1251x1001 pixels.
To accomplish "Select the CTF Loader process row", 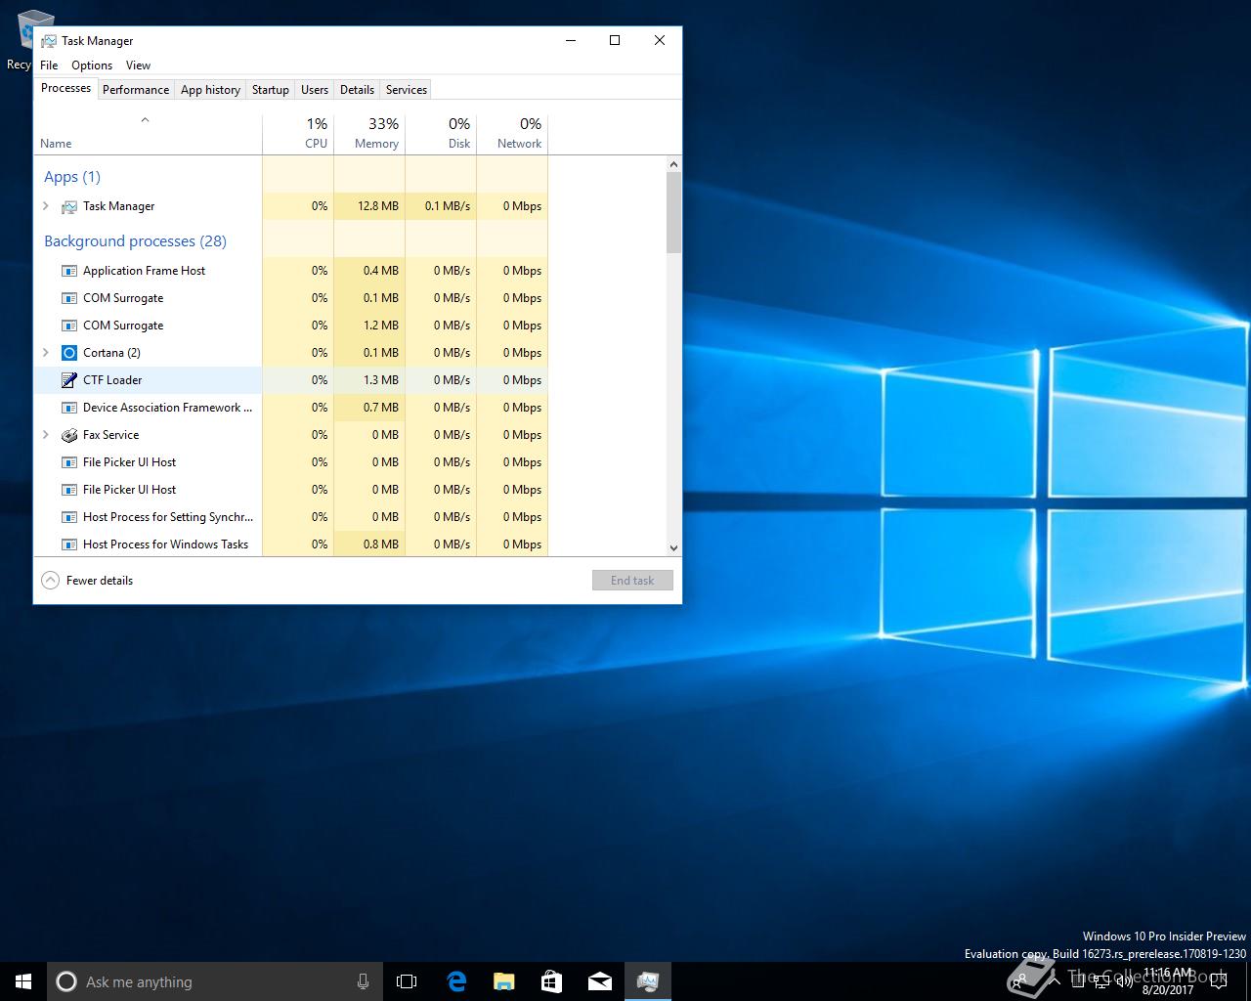I will [x=291, y=380].
